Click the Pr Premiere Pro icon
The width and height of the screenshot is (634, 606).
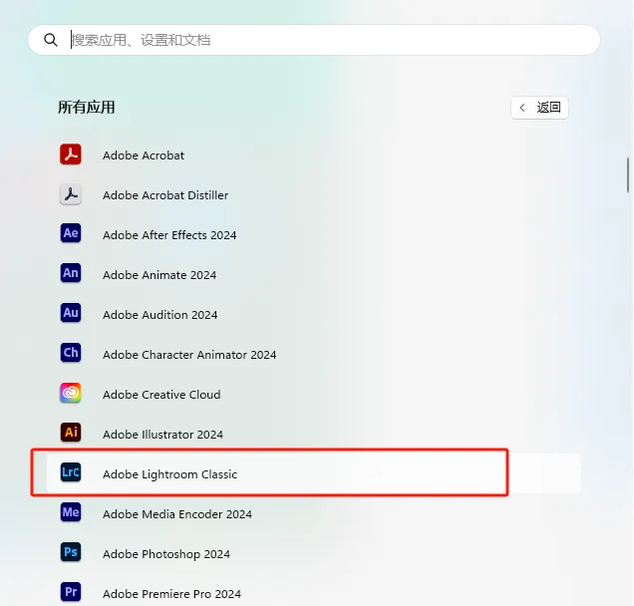point(71,592)
